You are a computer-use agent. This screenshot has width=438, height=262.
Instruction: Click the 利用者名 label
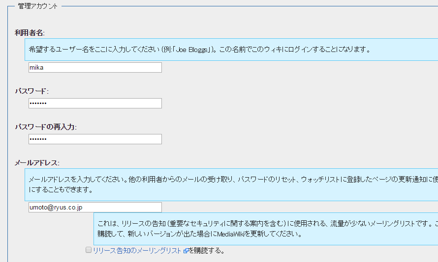point(30,33)
